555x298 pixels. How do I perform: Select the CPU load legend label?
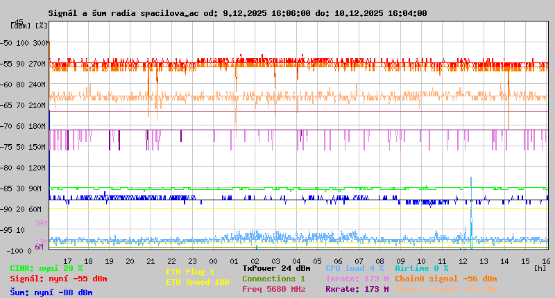(355, 268)
